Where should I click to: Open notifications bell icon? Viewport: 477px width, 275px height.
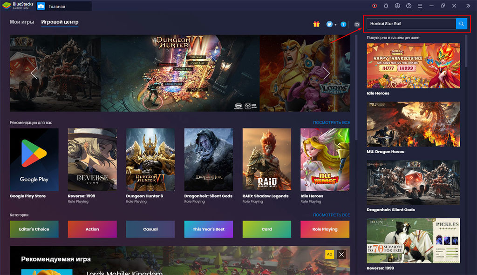pos(386,6)
